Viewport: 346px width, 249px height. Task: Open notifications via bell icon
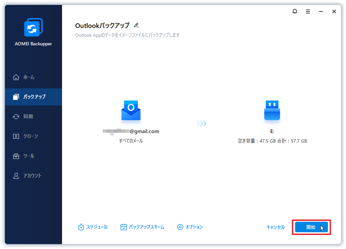(x=294, y=11)
